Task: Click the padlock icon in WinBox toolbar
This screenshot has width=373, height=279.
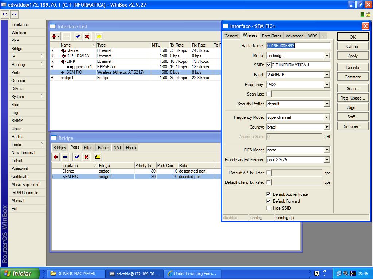Action: pyautogui.click(x=368, y=15)
